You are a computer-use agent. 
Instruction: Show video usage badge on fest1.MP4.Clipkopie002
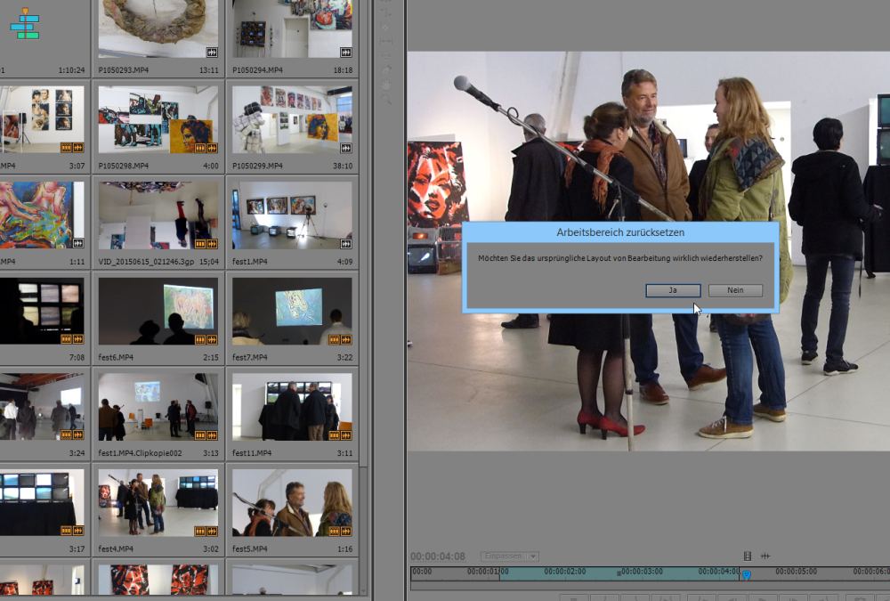pos(200,435)
